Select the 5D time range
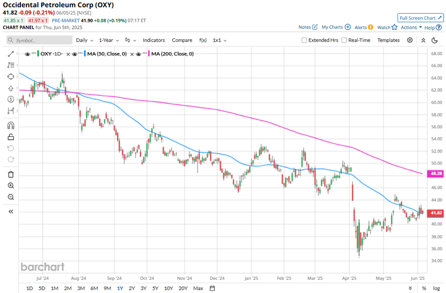This screenshot has height=293, width=446. pos(42,288)
